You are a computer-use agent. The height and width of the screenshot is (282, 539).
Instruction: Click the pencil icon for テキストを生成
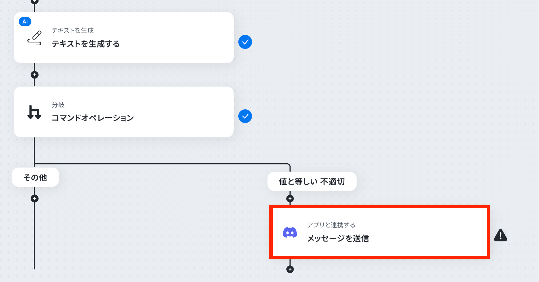[x=35, y=38]
